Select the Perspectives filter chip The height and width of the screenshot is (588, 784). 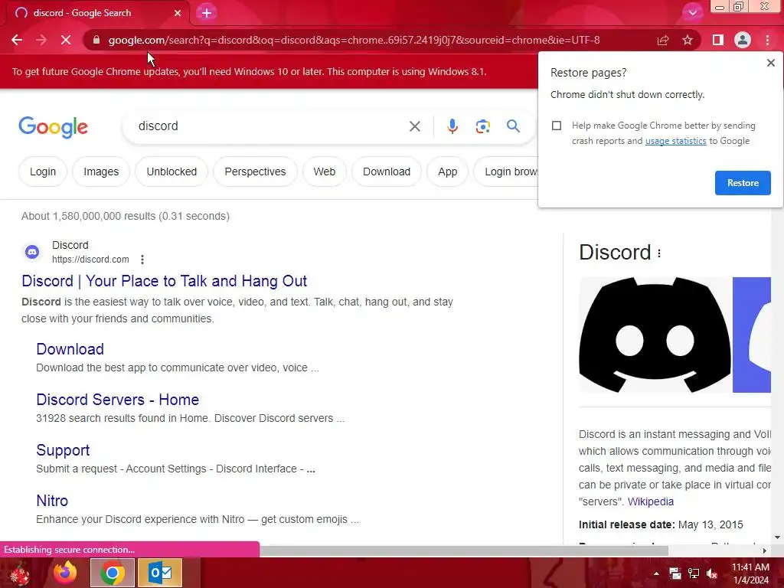[255, 171]
